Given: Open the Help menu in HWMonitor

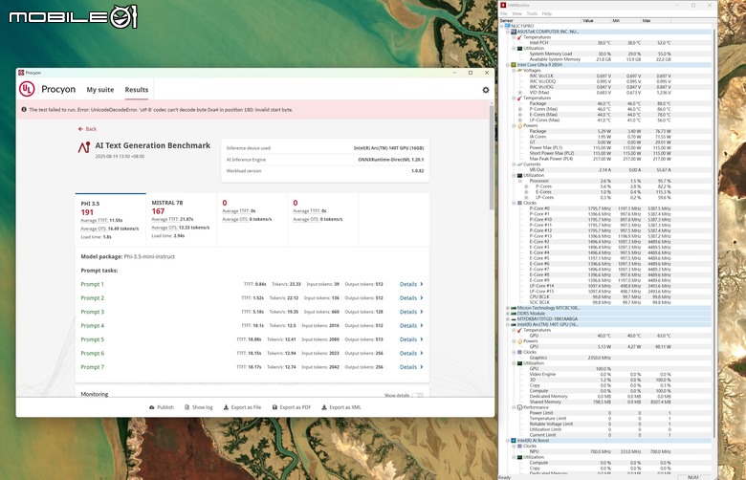Looking at the screenshot, I should [x=547, y=13].
